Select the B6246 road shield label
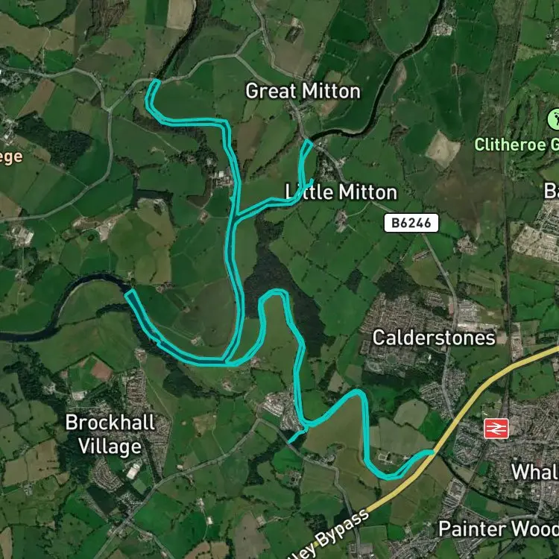 pos(411,223)
